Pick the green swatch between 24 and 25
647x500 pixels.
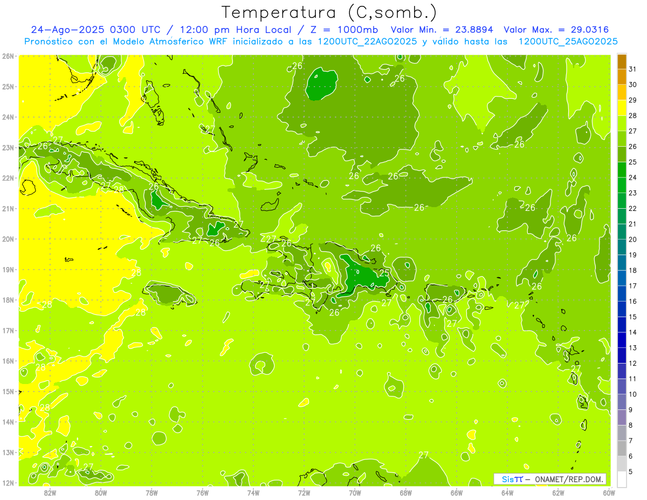coord(622,169)
